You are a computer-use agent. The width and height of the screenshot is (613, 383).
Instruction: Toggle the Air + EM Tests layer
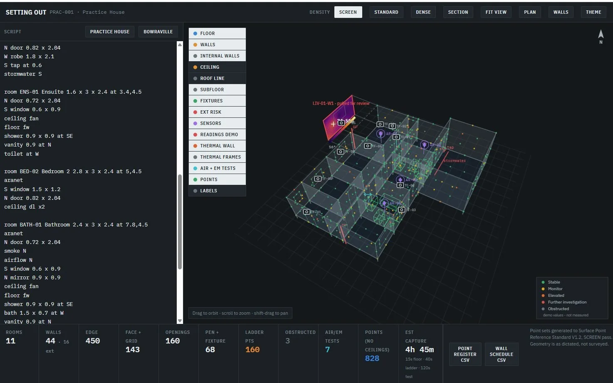[x=217, y=168]
